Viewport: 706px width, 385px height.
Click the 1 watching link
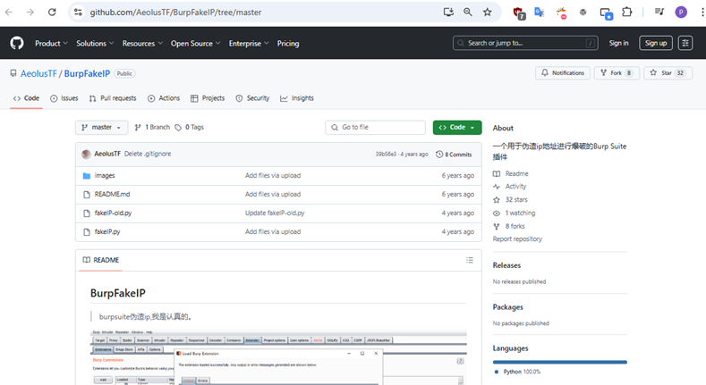[x=515, y=213]
